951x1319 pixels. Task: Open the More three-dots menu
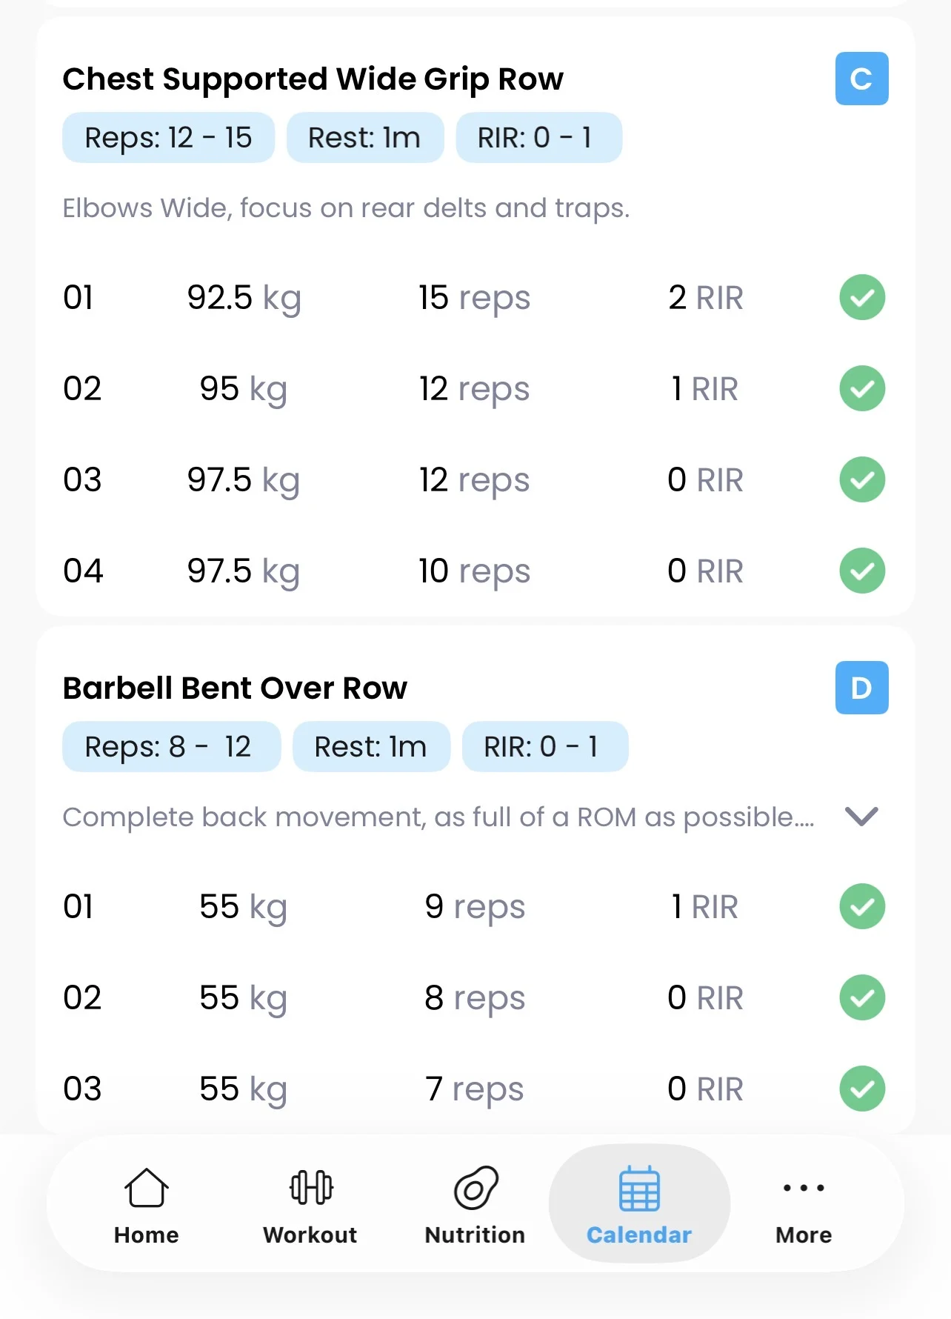tap(804, 1188)
